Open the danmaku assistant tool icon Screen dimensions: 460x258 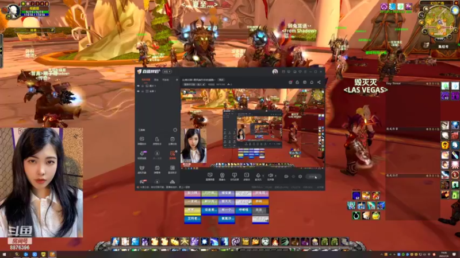coord(142,140)
